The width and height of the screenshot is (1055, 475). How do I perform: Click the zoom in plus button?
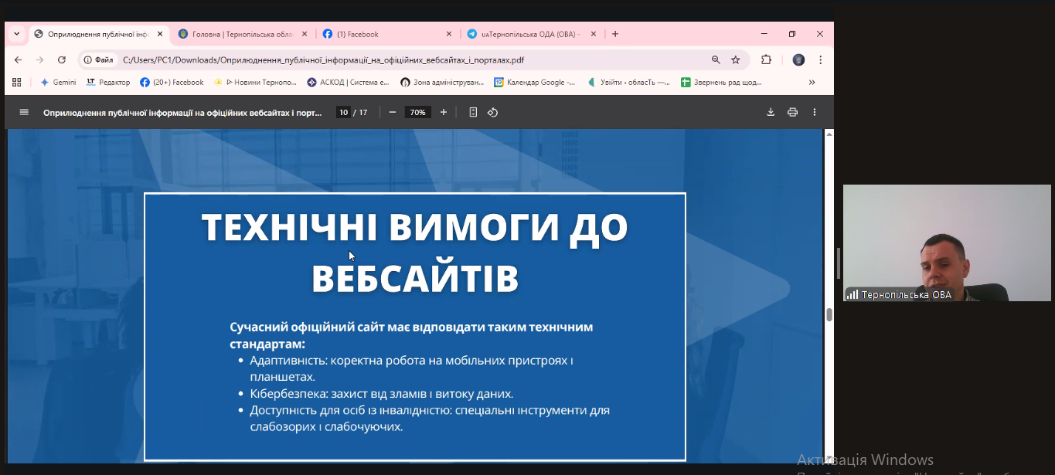tap(444, 112)
